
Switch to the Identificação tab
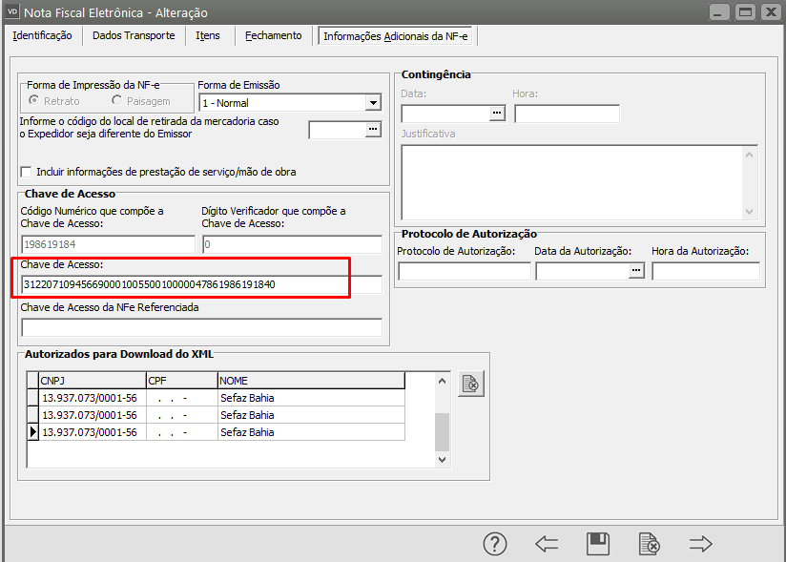coord(42,35)
